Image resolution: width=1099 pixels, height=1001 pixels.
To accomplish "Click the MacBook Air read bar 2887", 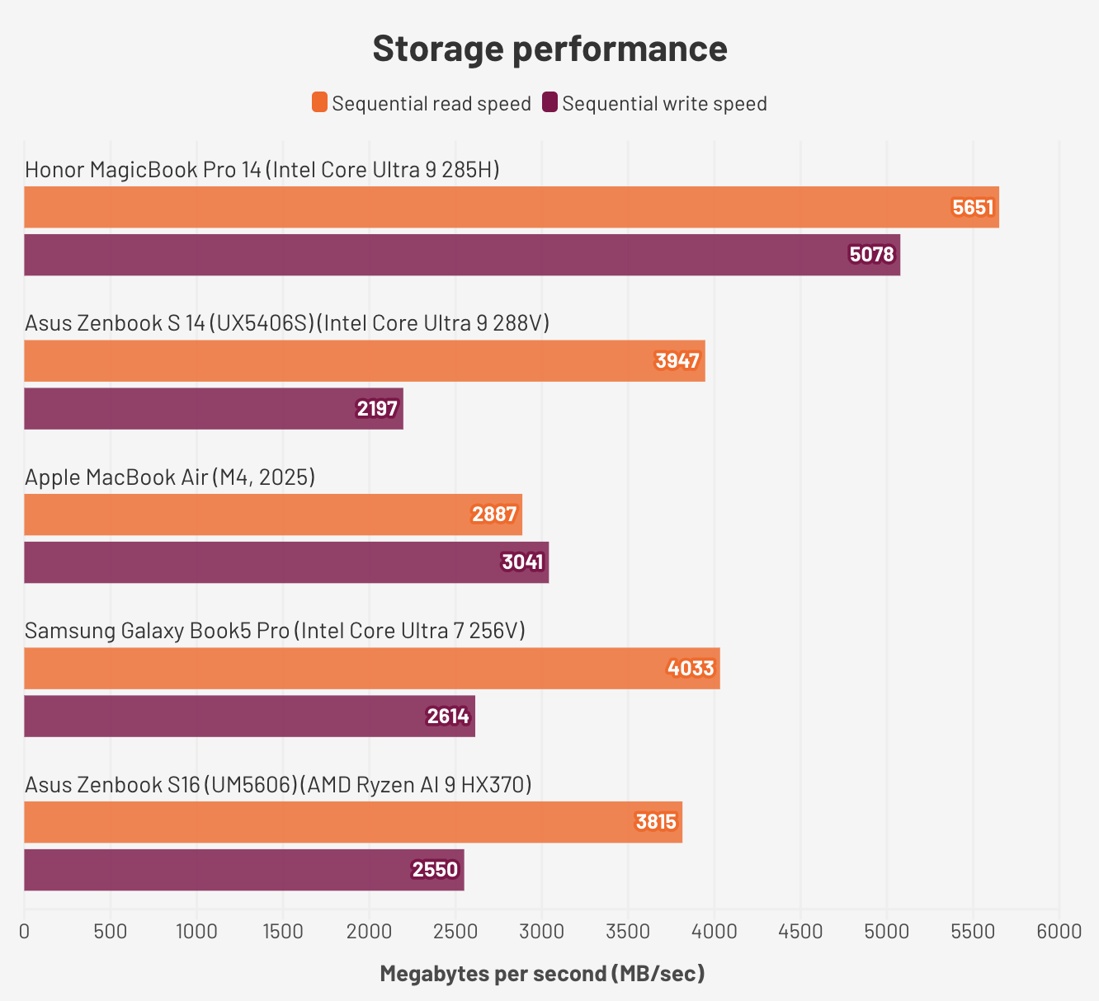I will pyautogui.click(x=273, y=515).
